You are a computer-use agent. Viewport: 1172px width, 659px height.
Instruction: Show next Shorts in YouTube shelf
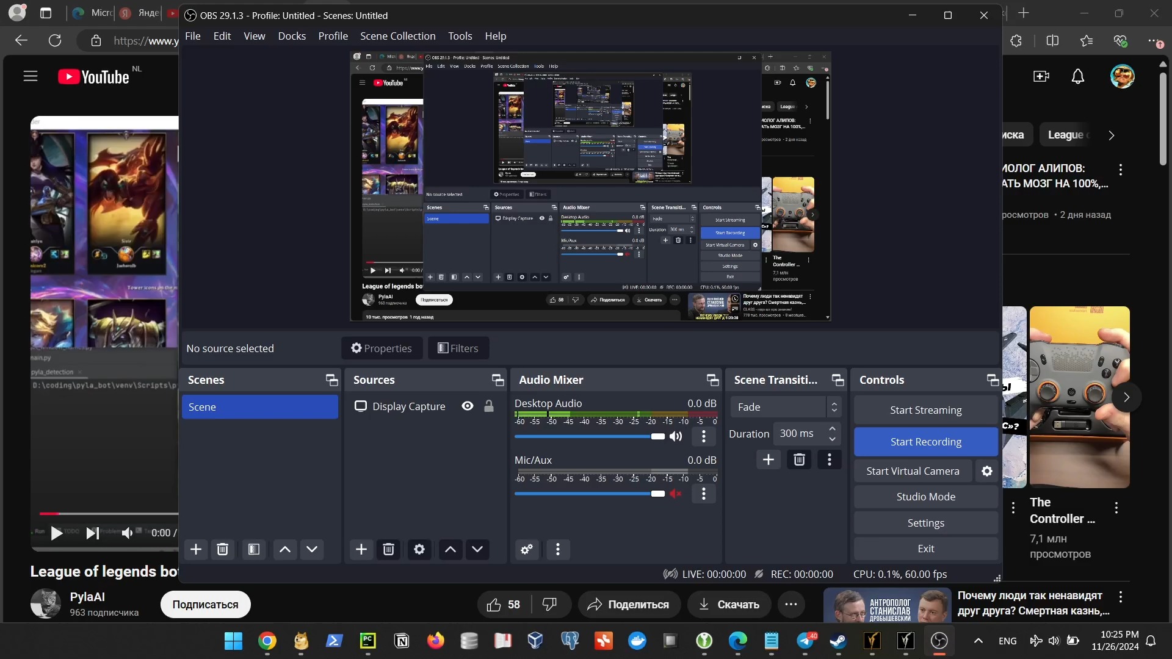(x=1127, y=397)
